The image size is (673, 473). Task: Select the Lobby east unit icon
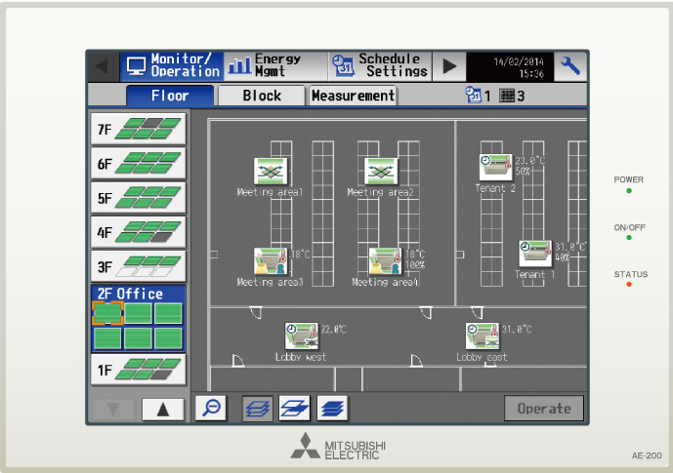coord(483,335)
